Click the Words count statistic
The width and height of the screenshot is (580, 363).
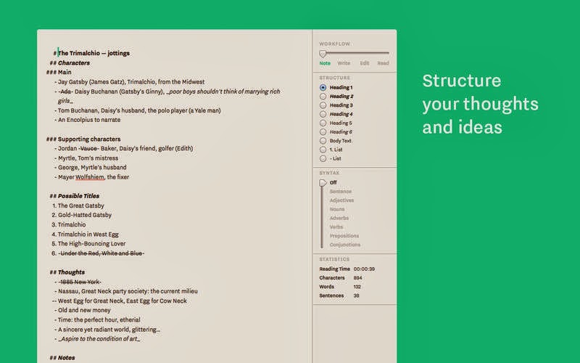(x=357, y=287)
